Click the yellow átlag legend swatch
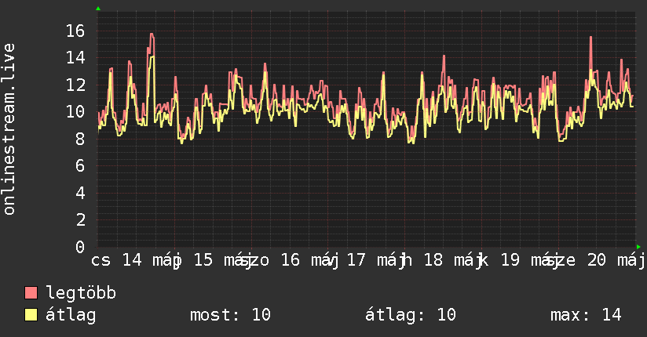The image size is (647, 337). 31,315
